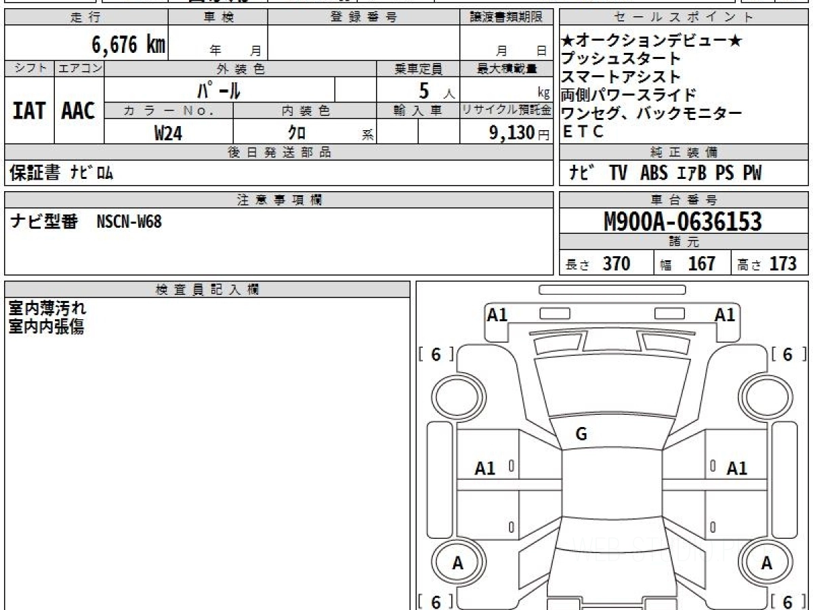813x610 pixels.
Task: Click the パール exterior color value
Action: [x=218, y=90]
